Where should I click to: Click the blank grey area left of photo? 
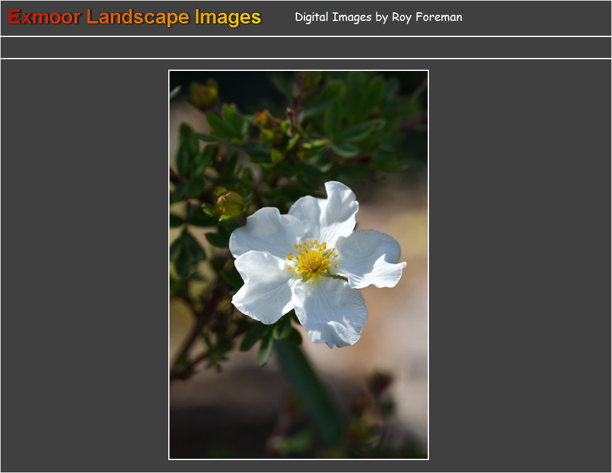(x=84, y=265)
